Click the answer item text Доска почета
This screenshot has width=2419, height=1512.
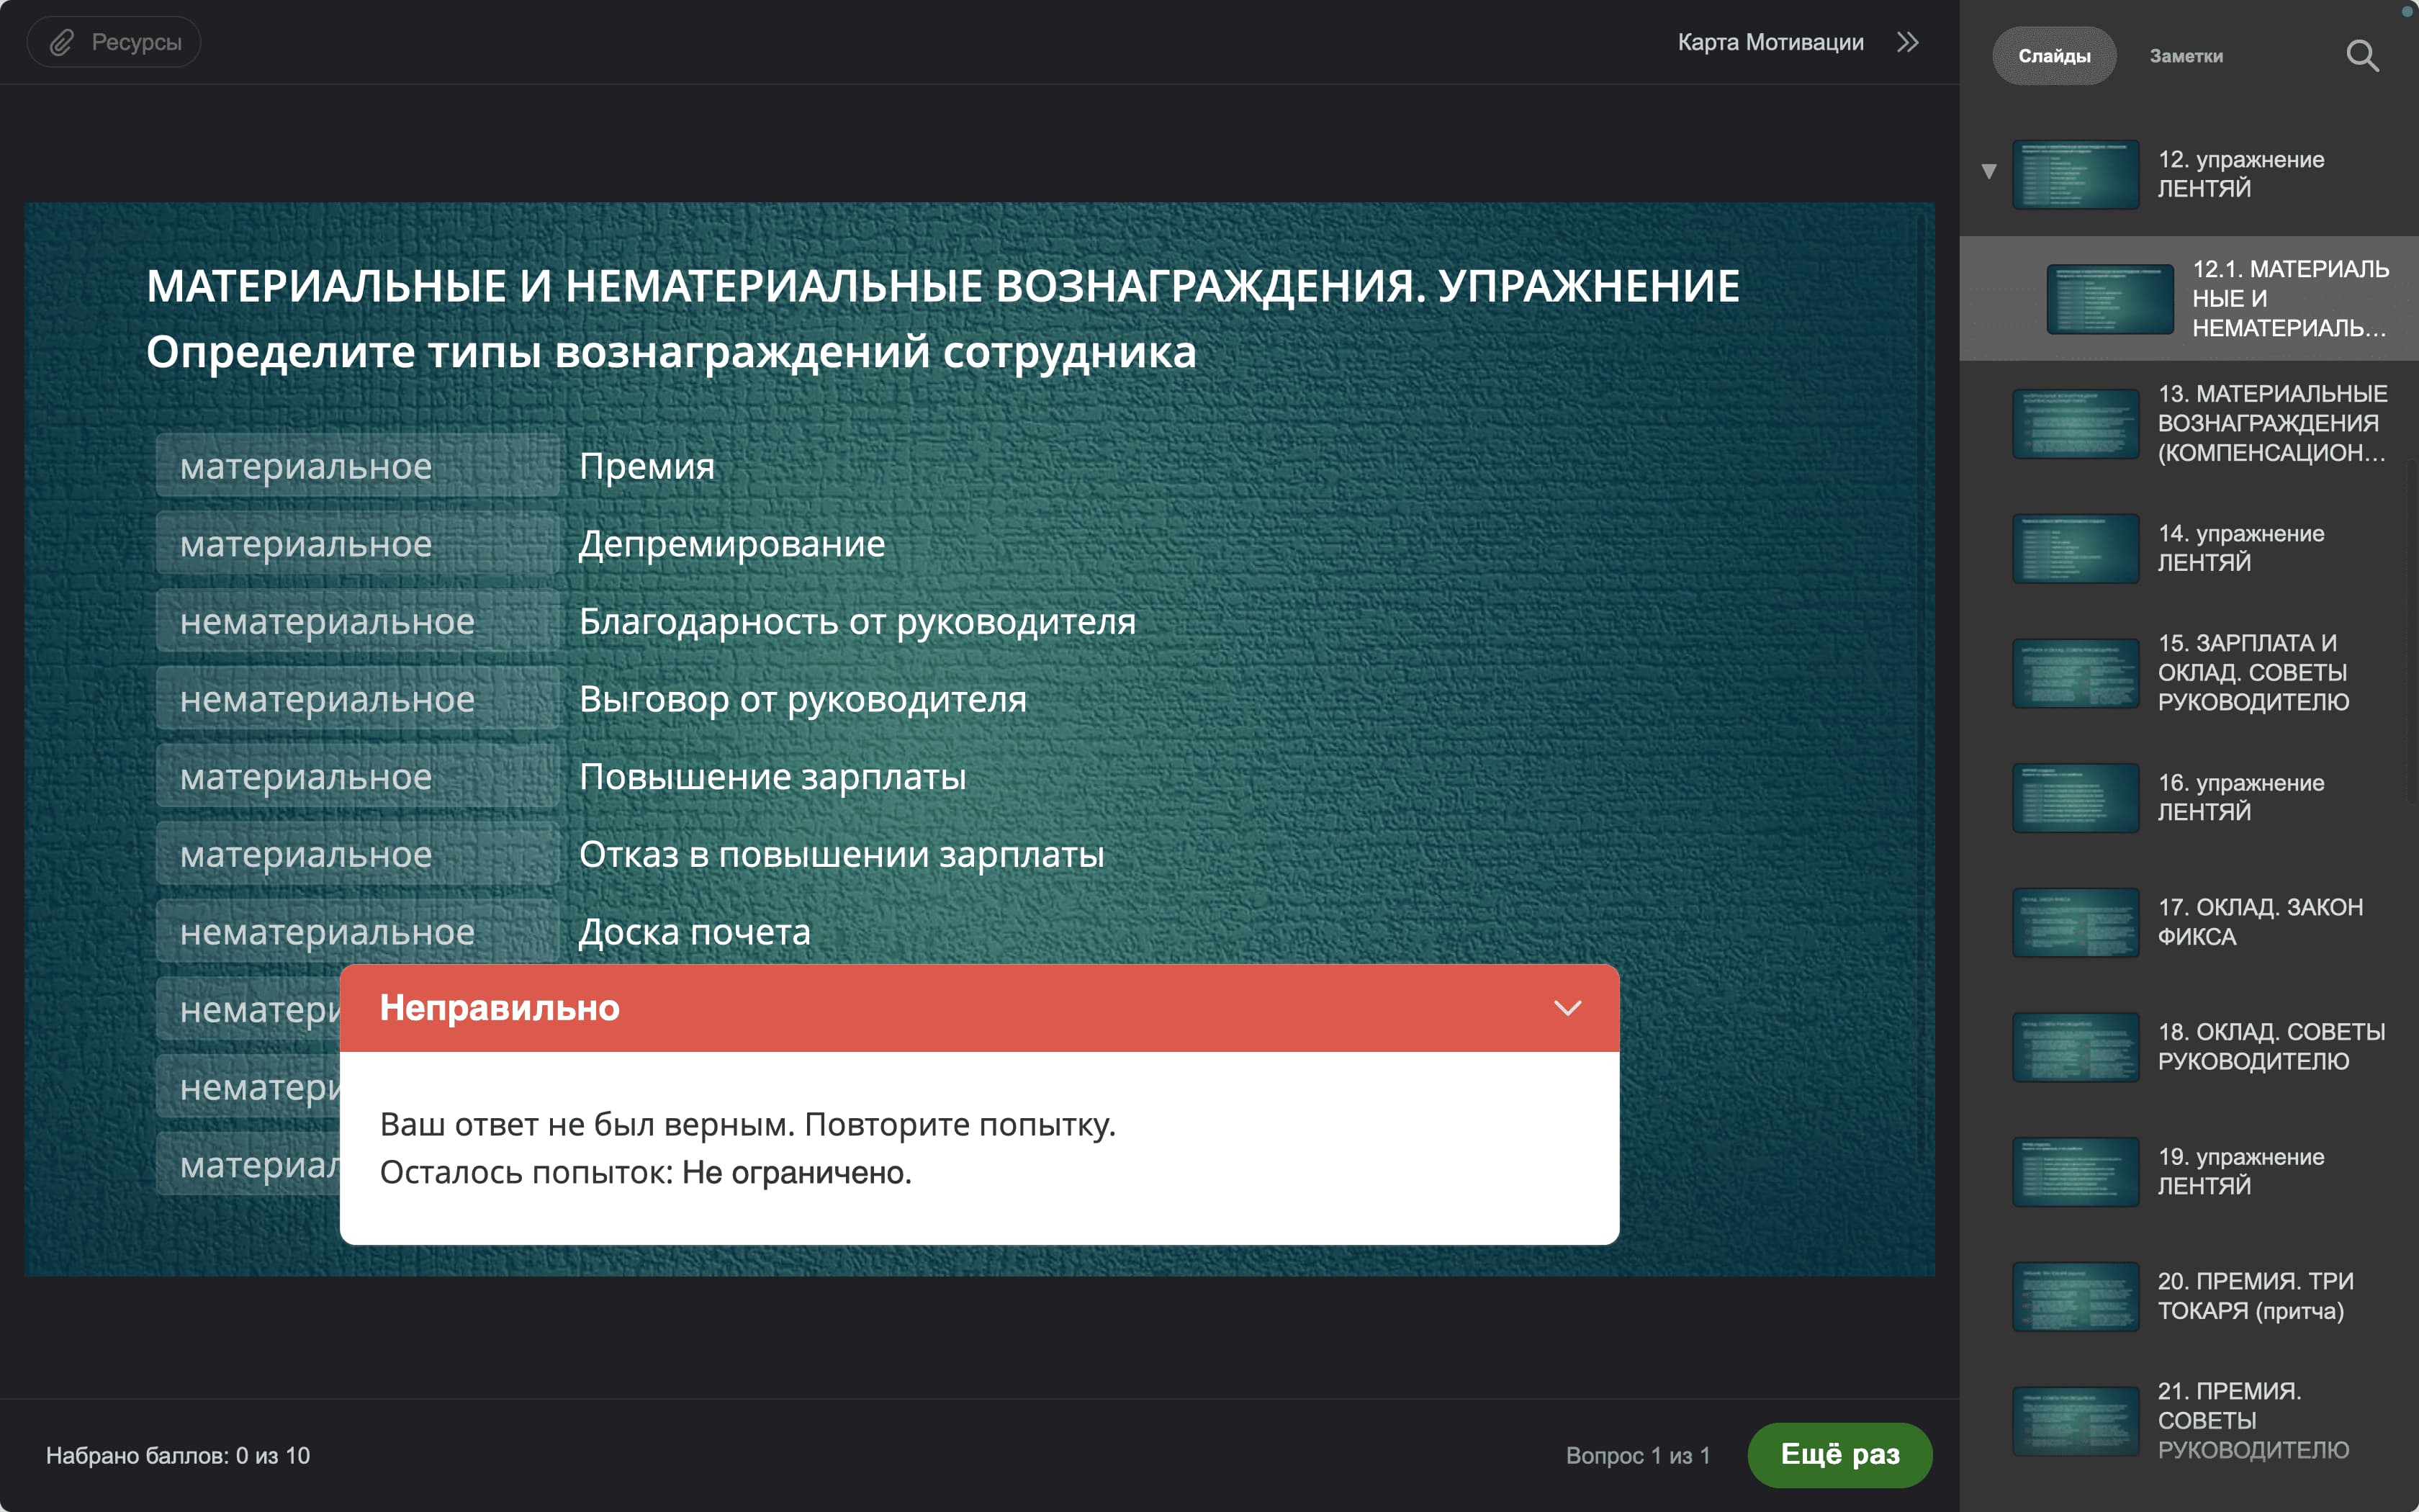(695, 932)
